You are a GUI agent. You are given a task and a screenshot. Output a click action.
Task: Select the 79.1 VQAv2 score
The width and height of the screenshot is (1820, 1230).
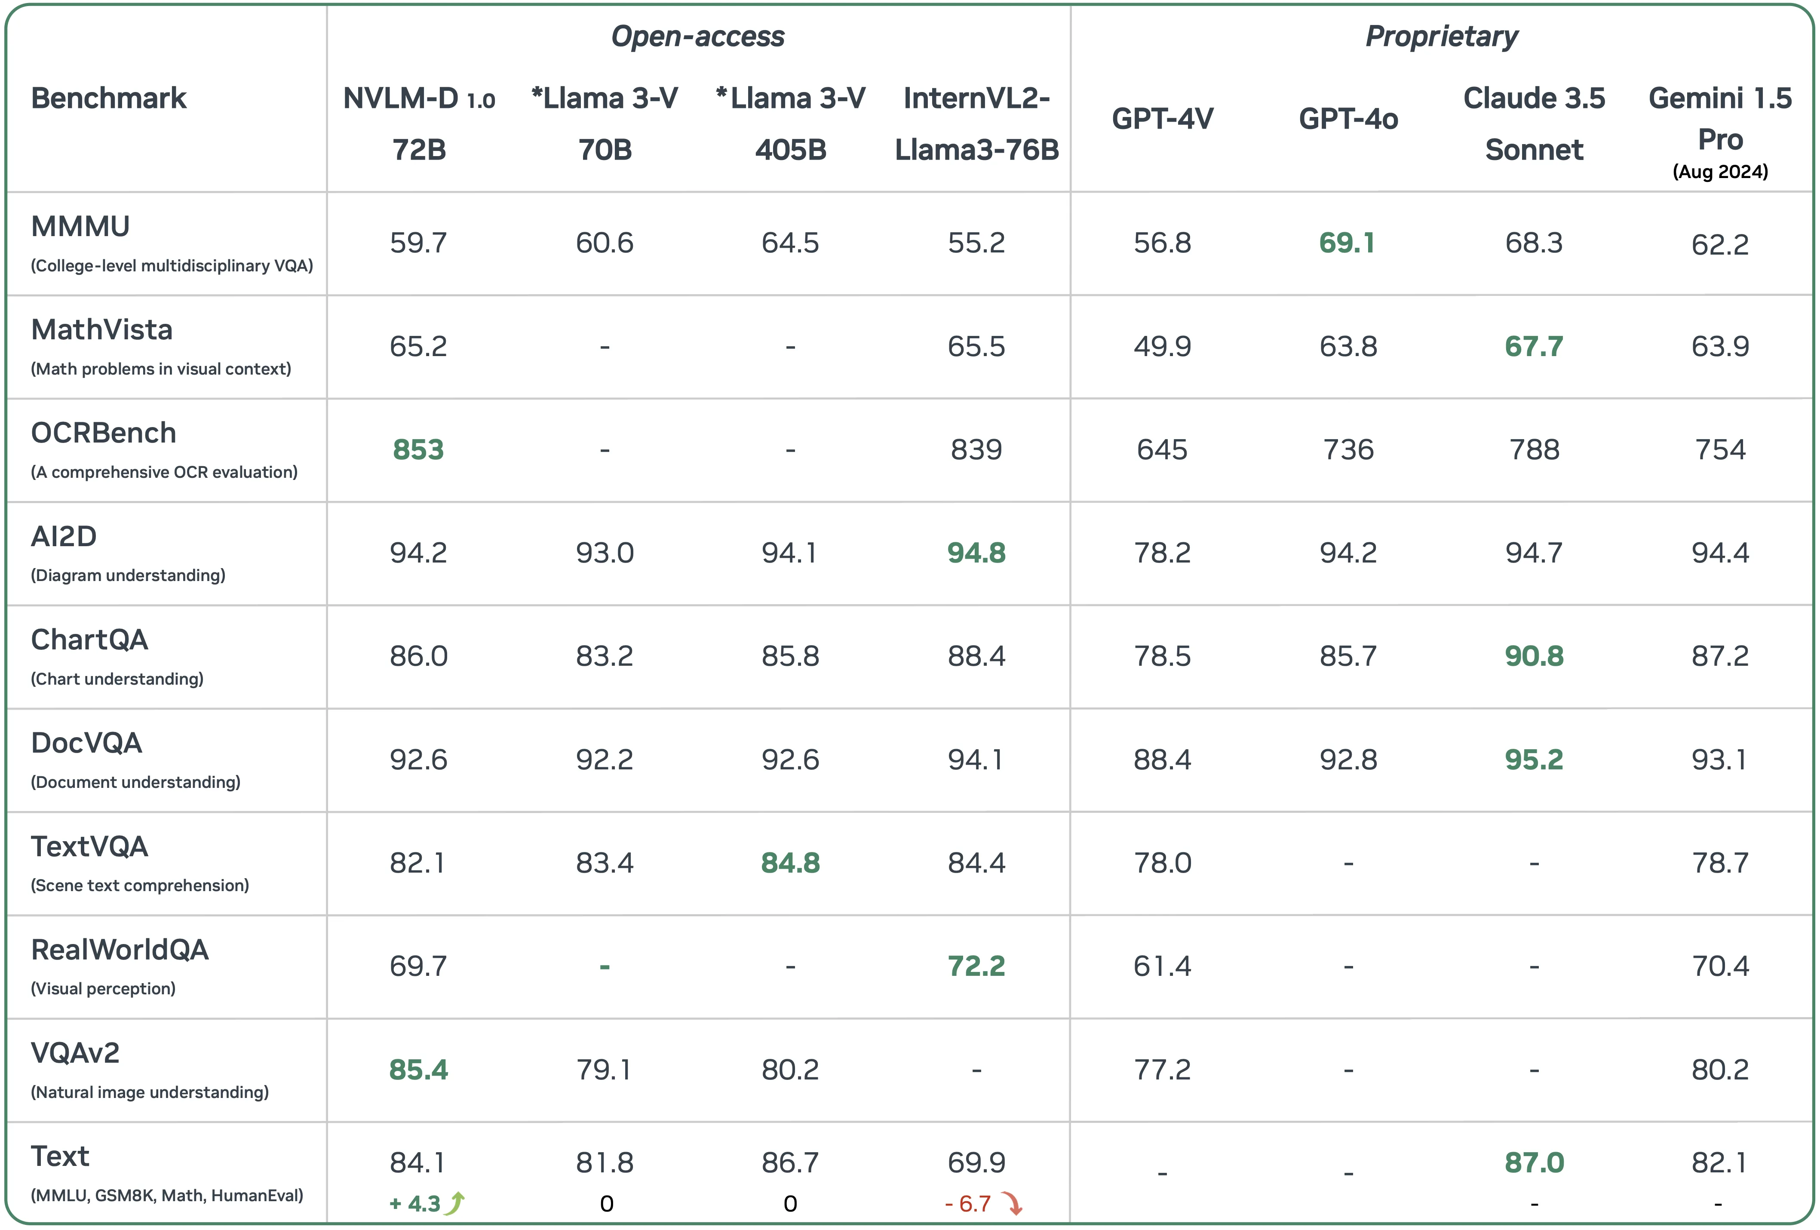click(x=603, y=1070)
